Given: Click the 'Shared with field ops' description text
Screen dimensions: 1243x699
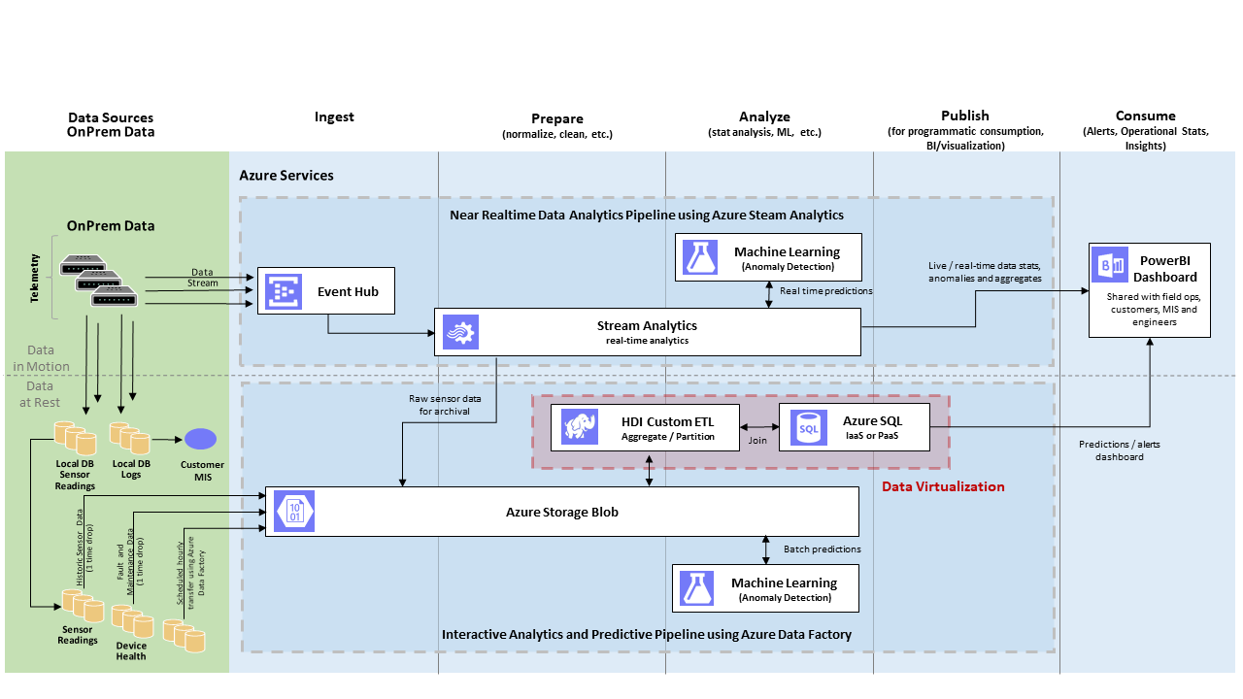Looking at the screenshot, I should [1152, 309].
